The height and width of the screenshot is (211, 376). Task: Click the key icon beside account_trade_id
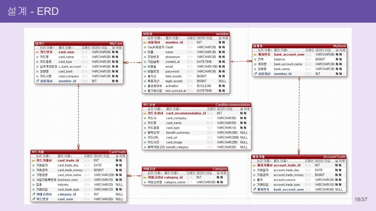(254, 165)
